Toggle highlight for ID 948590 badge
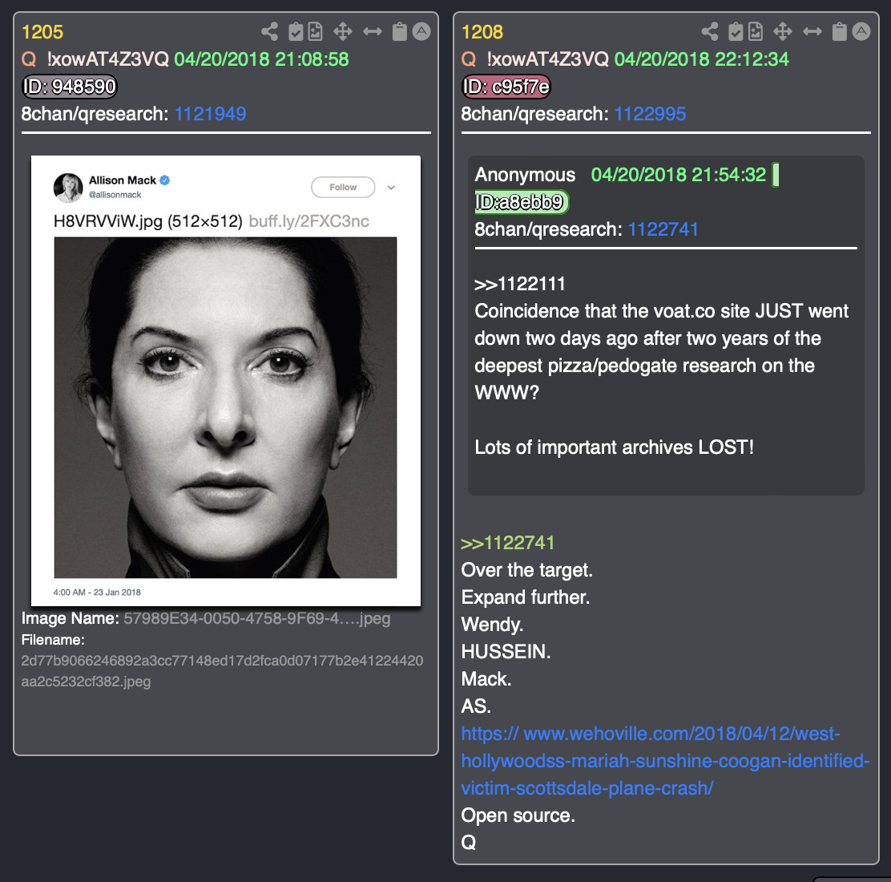891x882 pixels. [x=70, y=87]
